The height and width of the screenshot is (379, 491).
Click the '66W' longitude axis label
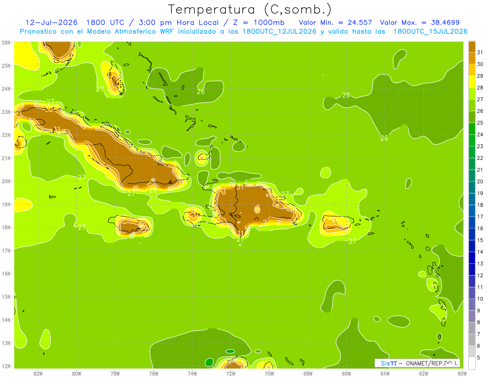pyautogui.click(x=347, y=373)
